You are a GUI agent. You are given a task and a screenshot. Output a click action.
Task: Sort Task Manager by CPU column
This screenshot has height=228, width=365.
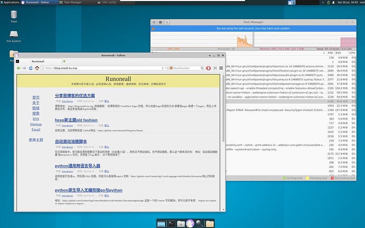pyautogui.click(x=352, y=53)
